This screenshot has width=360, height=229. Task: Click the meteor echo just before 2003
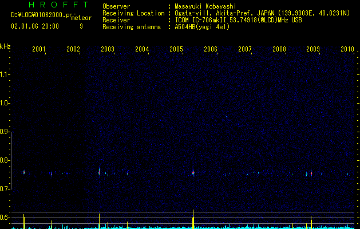[x=99, y=172]
